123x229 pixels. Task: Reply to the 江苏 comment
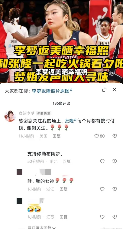(x=63, y=217)
